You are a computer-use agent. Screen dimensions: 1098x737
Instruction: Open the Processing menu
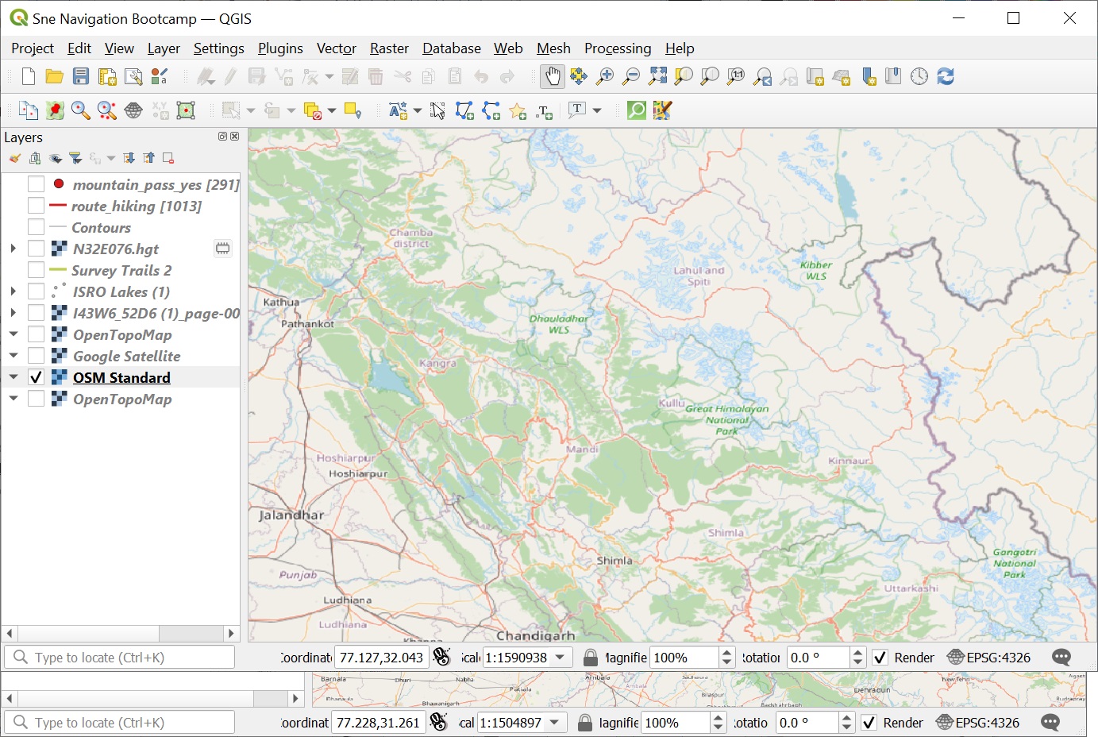pos(617,48)
